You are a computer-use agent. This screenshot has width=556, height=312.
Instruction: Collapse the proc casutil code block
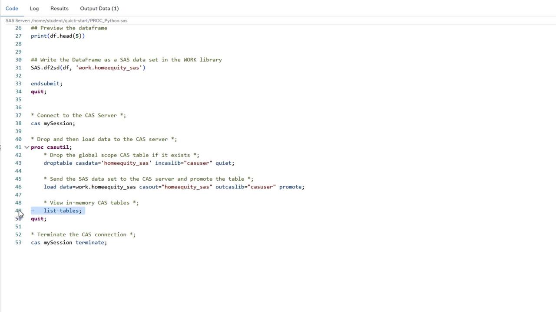tap(26, 147)
